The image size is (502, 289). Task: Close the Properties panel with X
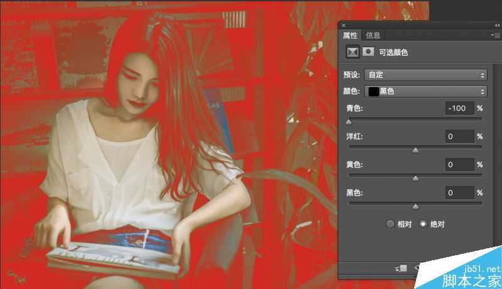click(343, 25)
